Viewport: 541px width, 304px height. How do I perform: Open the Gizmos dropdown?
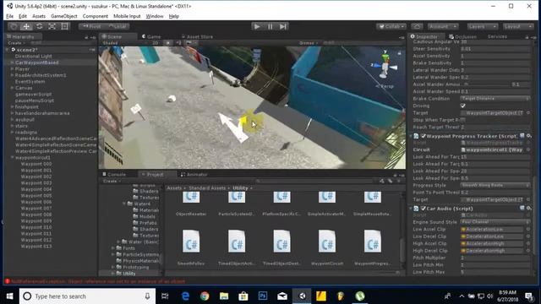click(x=309, y=43)
